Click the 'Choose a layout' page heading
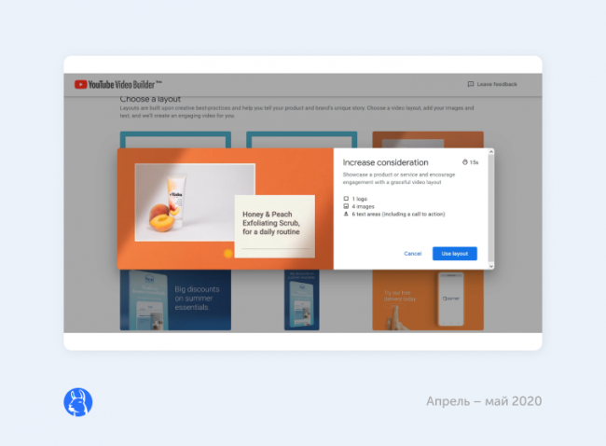This screenshot has width=606, height=446. coord(150,99)
